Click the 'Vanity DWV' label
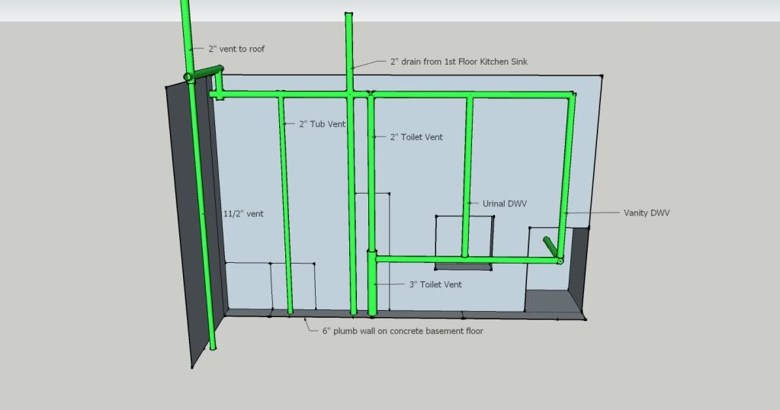The width and height of the screenshot is (780, 410). pos(647,213)
